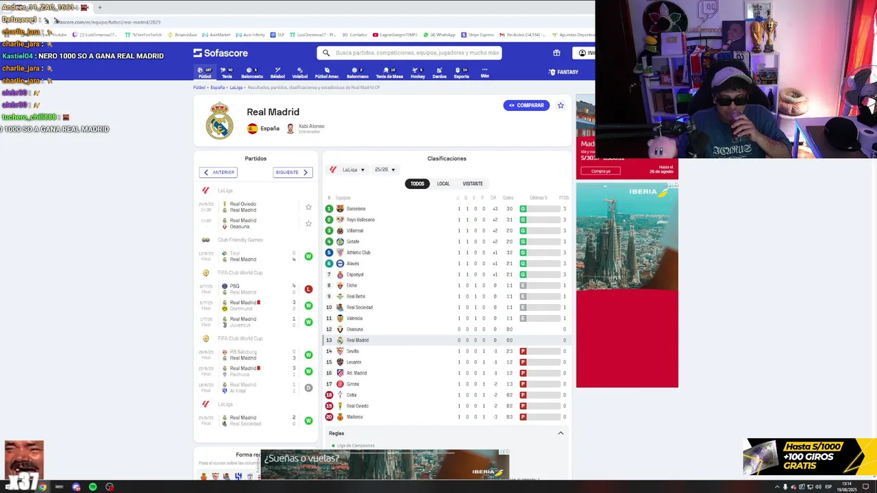The image size is (877, 493).
Task: Open the Fantasy section
Action: click(563, 72)
